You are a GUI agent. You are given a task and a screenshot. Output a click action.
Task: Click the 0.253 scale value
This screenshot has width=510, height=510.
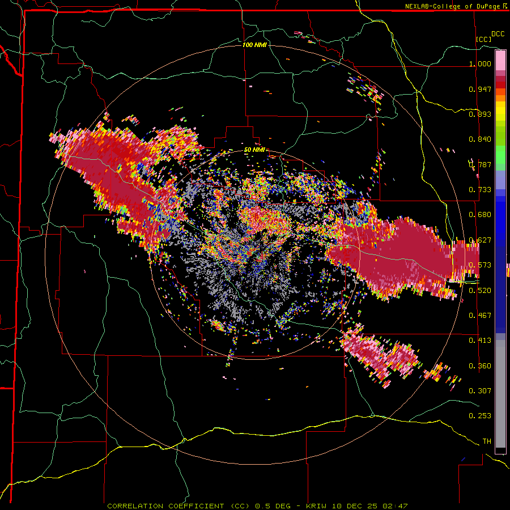(480, 416)
